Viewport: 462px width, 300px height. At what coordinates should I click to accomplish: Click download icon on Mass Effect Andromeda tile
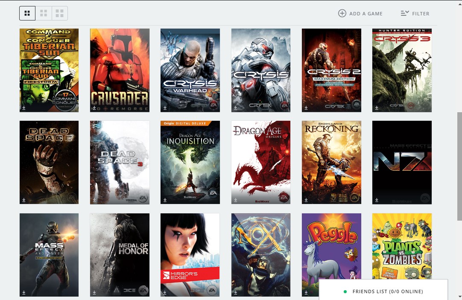[x=24, y=292]
